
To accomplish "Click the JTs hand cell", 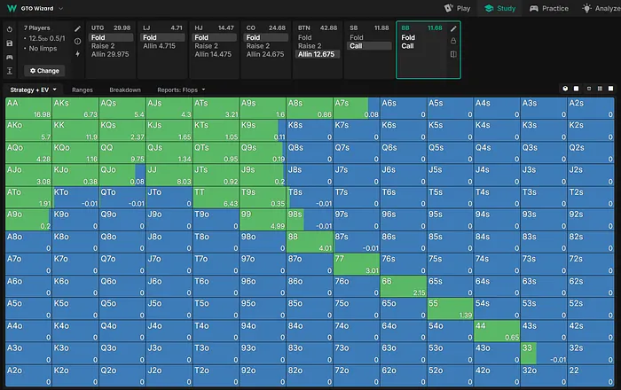I will (216, 175).
